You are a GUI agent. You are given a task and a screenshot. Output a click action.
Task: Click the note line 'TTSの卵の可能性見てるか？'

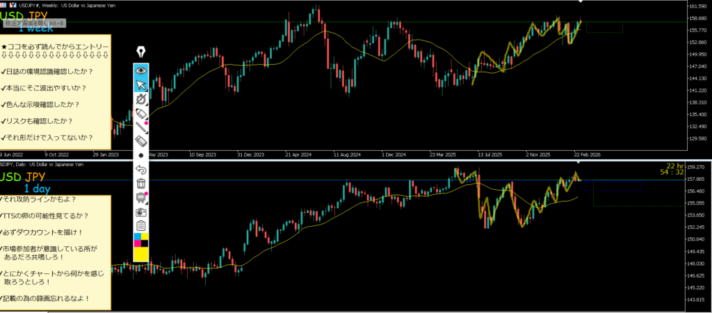tap(44, 216)
